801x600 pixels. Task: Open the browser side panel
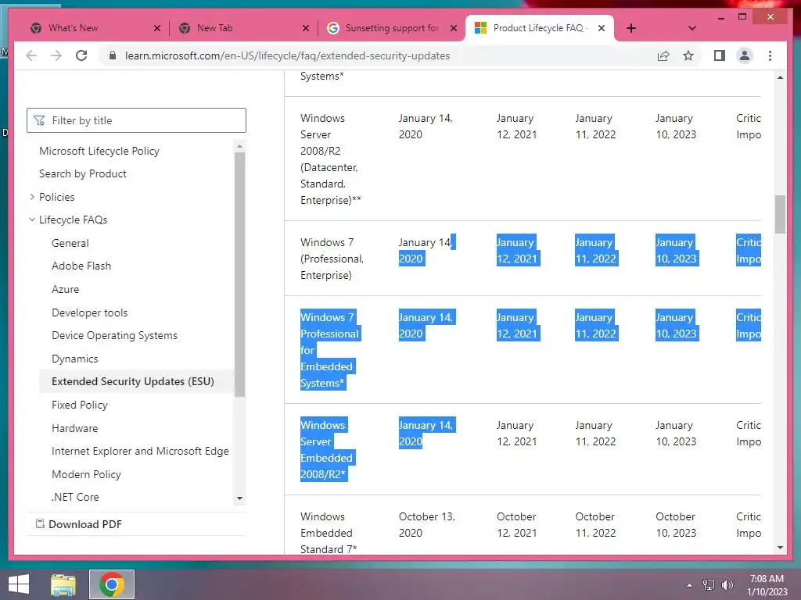tap(720, 55)
